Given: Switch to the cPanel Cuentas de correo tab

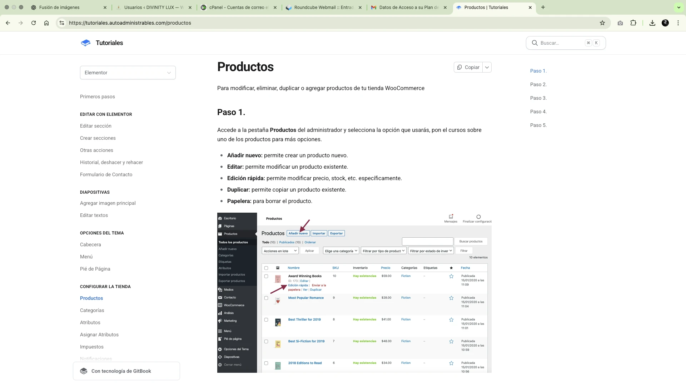Looking at the screenshot, I should coord(239,7).
